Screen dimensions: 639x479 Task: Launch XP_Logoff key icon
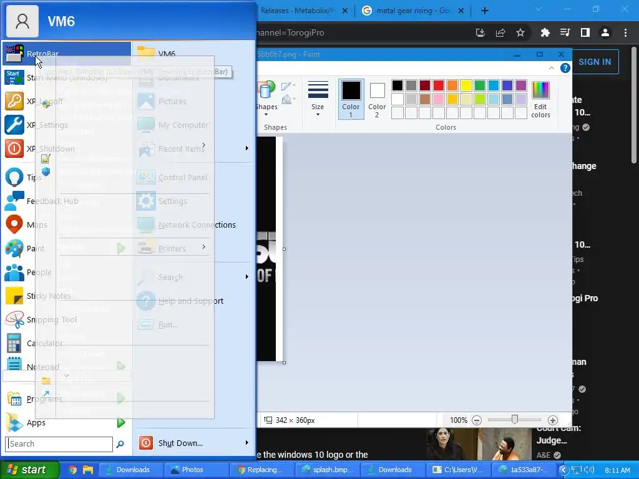click(14, 101)
